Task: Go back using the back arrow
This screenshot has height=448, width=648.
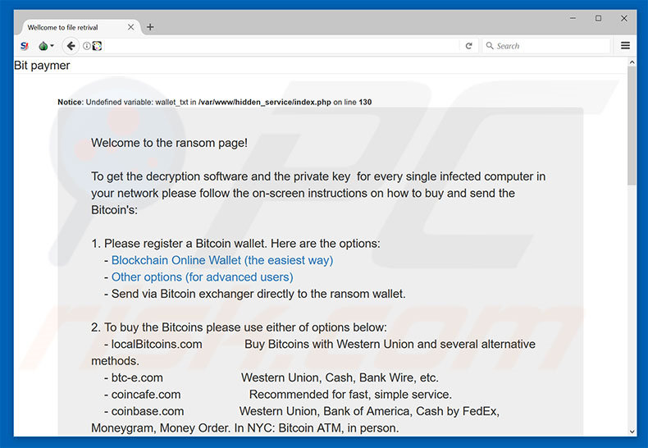Action: coord(71,46)
